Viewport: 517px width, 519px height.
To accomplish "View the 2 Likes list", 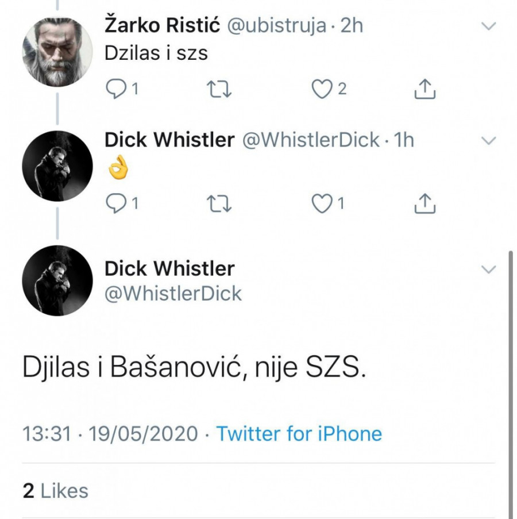I will (x=56, y=490).
